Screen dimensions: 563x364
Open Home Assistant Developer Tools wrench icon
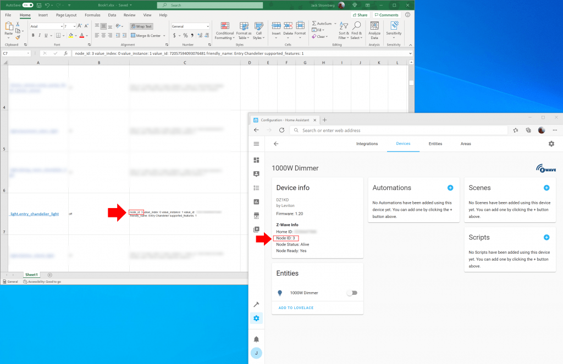[256, 304]
